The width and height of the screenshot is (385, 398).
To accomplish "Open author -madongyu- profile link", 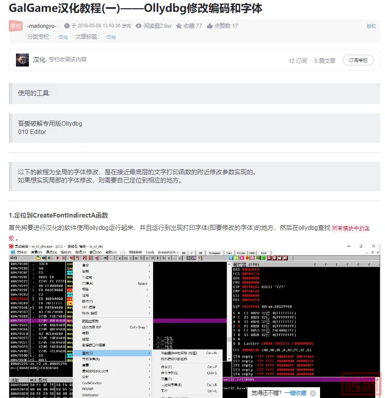I will [42, 26].
